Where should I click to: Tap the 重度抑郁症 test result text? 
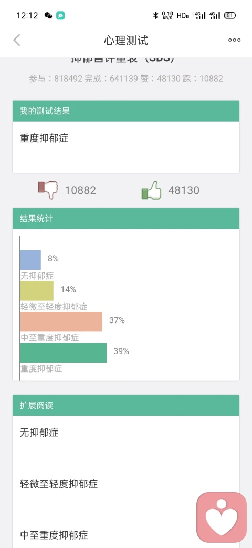coord(44,139)
